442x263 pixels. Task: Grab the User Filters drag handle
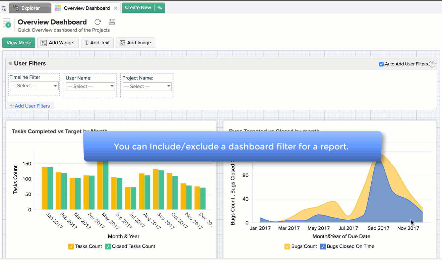tap(10, 64)
